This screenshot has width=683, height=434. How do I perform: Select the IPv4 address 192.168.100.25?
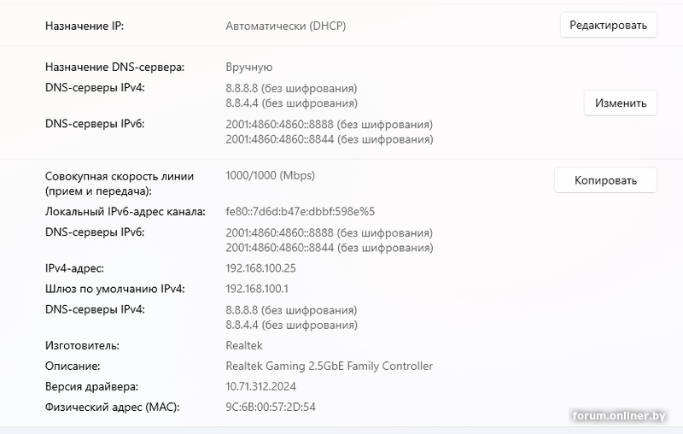point(260,268)
